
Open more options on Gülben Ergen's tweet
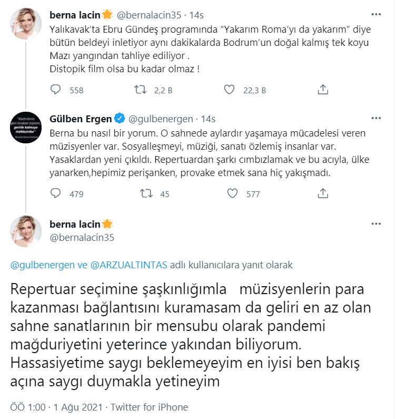click(x=376, y=119)
